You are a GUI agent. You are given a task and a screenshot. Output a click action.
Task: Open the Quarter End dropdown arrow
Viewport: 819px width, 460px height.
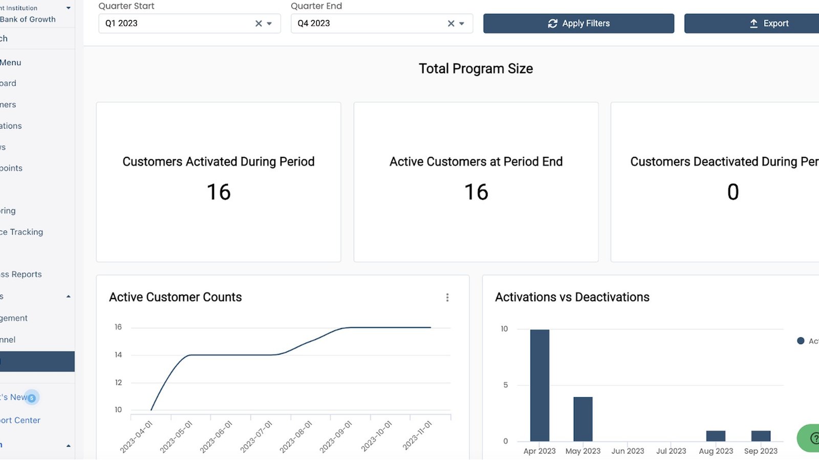(462, 24)
